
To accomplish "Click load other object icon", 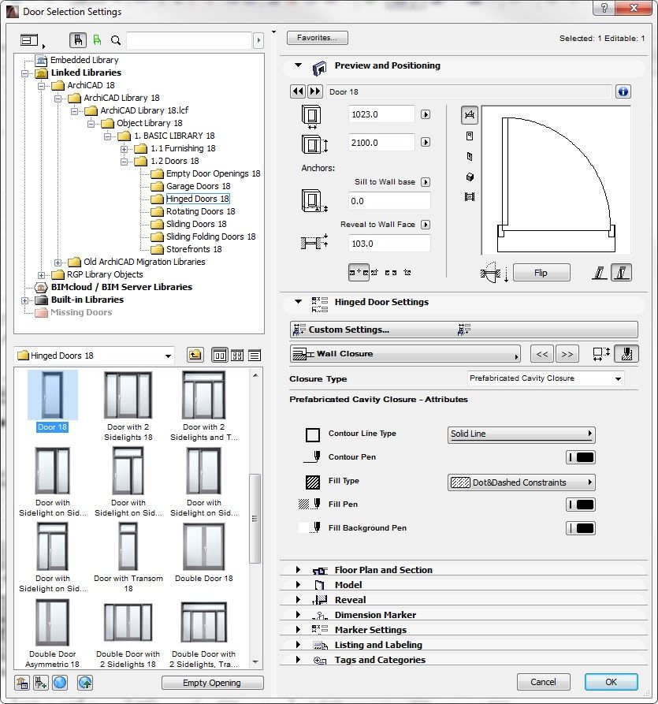I will click(x=41, y=683).
